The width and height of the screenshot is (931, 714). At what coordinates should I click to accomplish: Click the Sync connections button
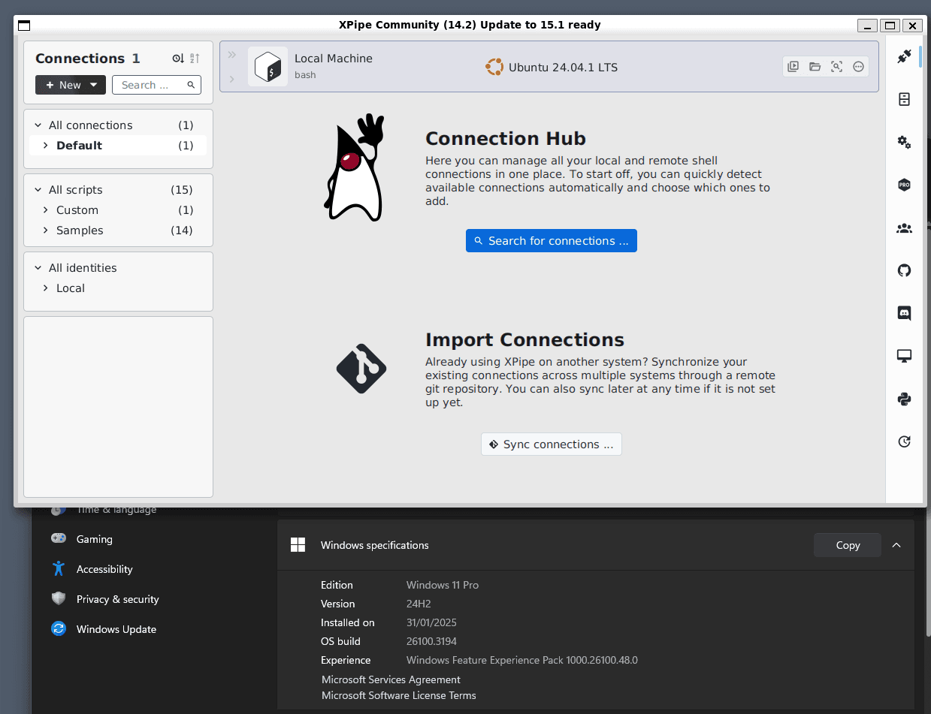[x=551, y=444]
